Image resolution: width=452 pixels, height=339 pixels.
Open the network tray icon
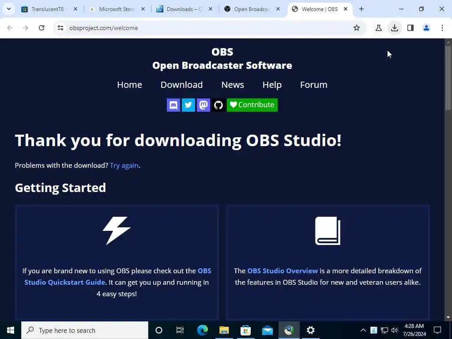[x=384, y=330]
